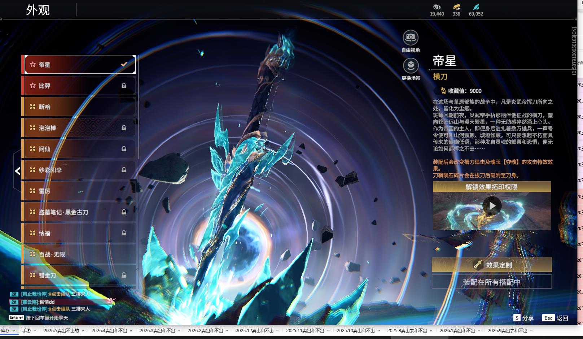Click the 收藏值 collection value icon
The width and height of the screenshot is (583, 339).
pos(443,91)
